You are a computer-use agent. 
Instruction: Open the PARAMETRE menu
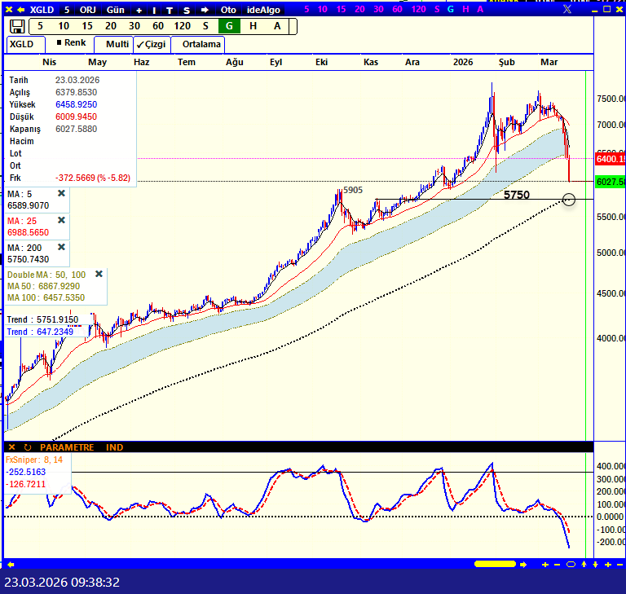[x=67, y=447]
